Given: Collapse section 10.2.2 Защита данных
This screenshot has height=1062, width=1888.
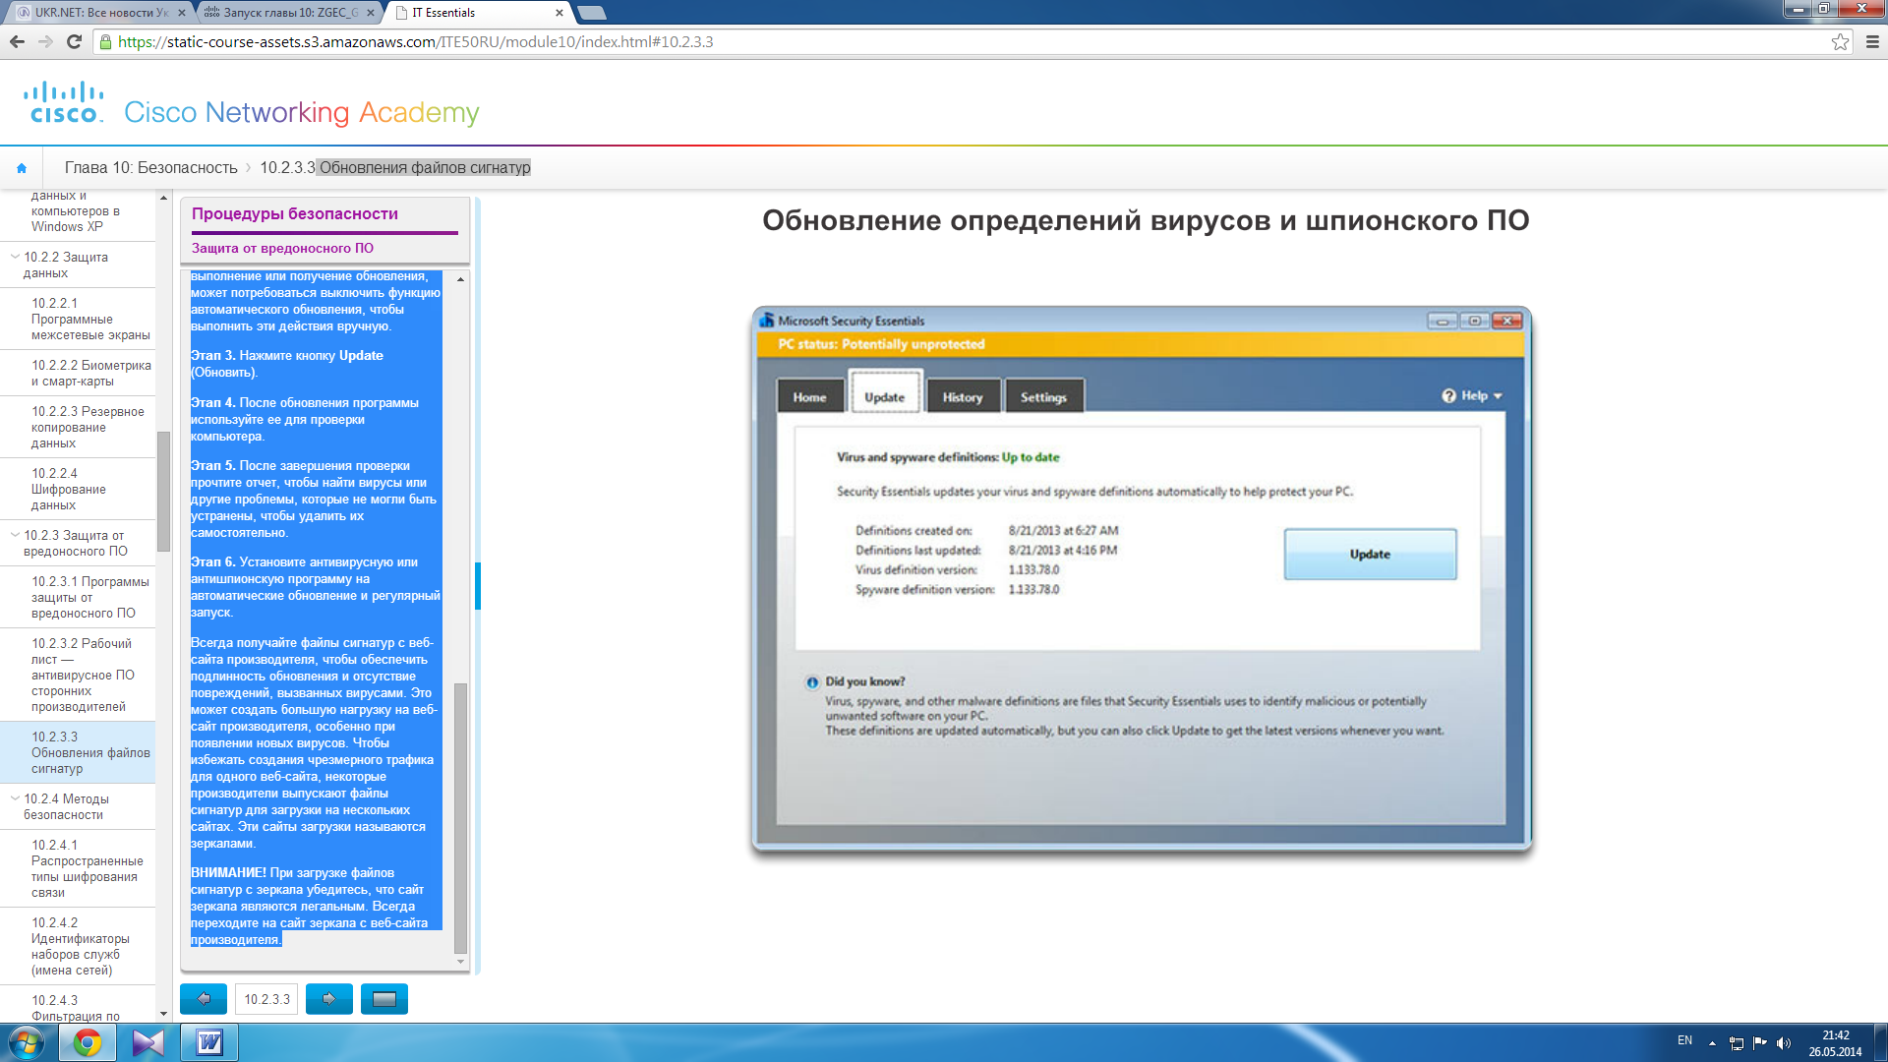Looking at the screenshot, I should tap(15, 257).
